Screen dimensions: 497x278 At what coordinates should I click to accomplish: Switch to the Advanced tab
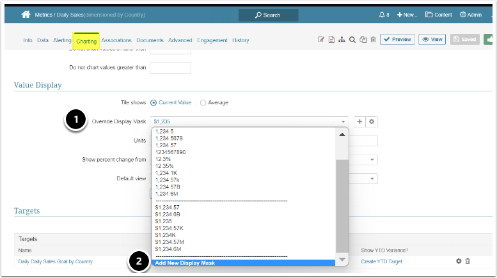pos(180,40)
